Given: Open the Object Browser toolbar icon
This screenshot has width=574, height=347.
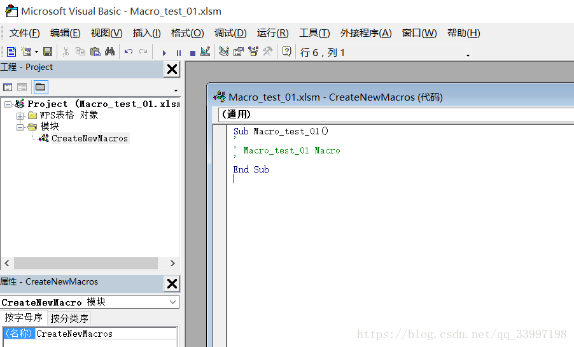Looking at the screenshot, I should pyautogui.click(x=253, y=52).
